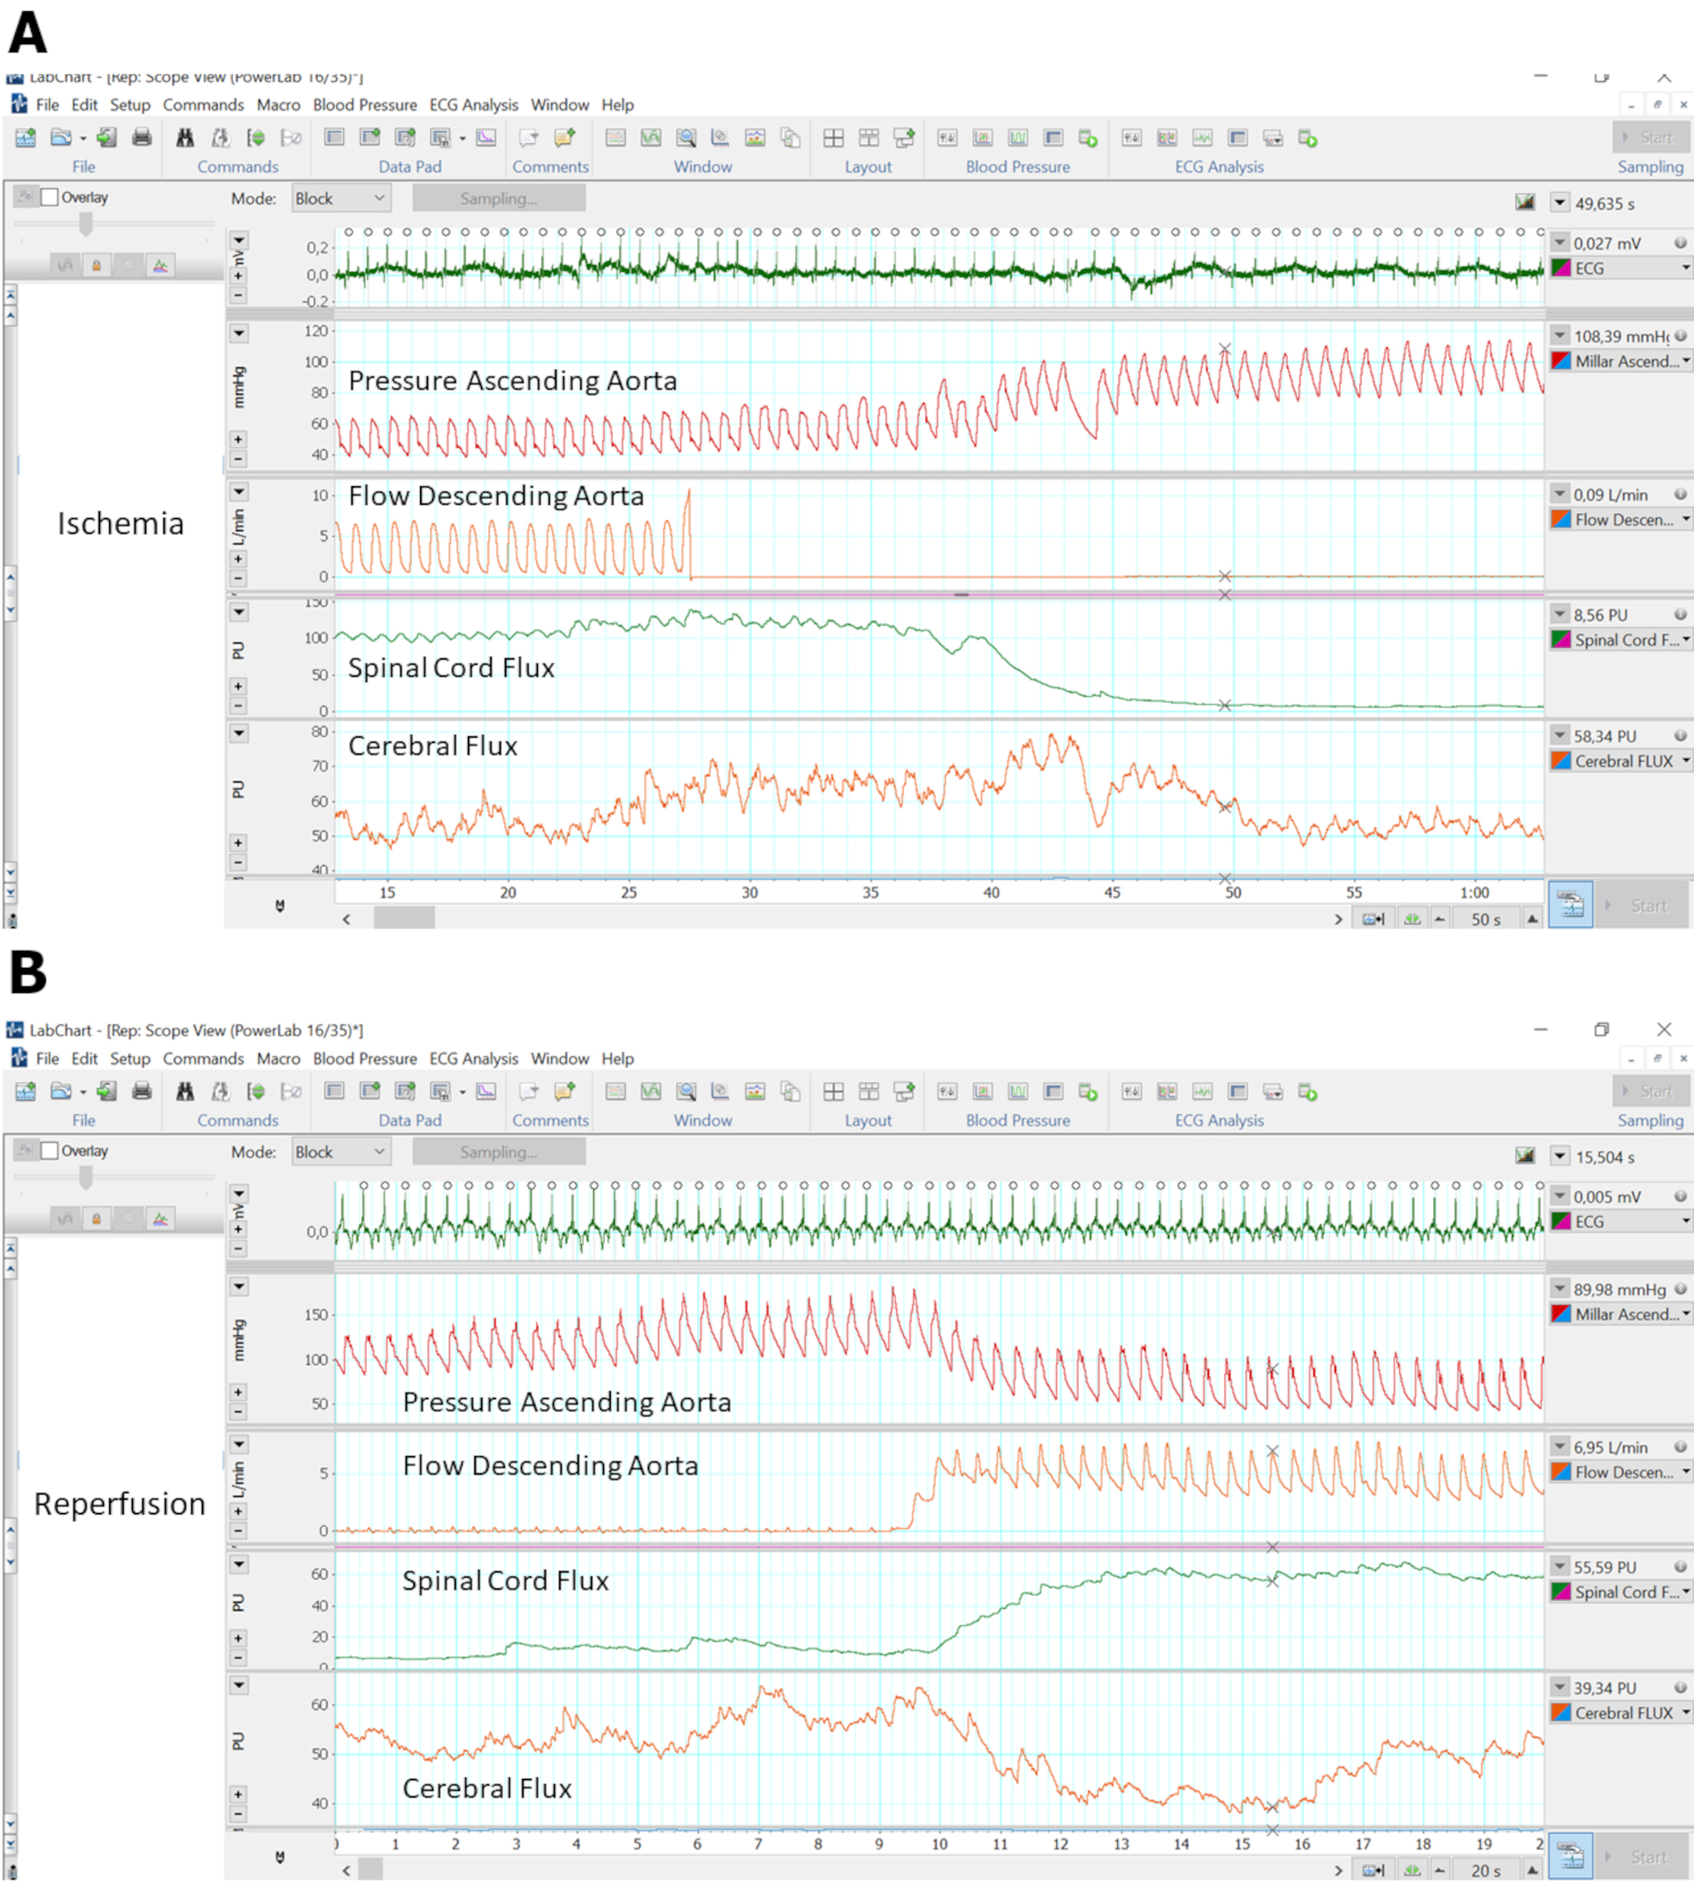Open Zoom View icon in Ischemia window toolbar

[686, 138]
